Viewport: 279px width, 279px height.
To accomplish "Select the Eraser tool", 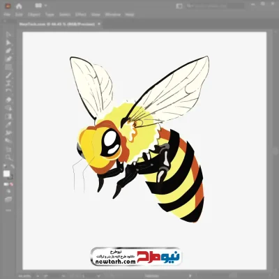I will pos(8,100).
